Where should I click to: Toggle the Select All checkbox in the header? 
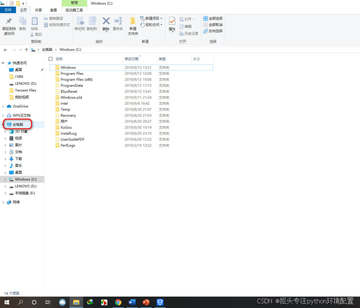coord(51,59)
